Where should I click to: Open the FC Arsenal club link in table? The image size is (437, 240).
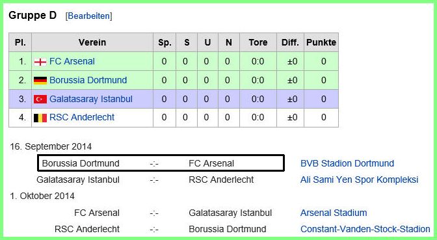(72, 61)
